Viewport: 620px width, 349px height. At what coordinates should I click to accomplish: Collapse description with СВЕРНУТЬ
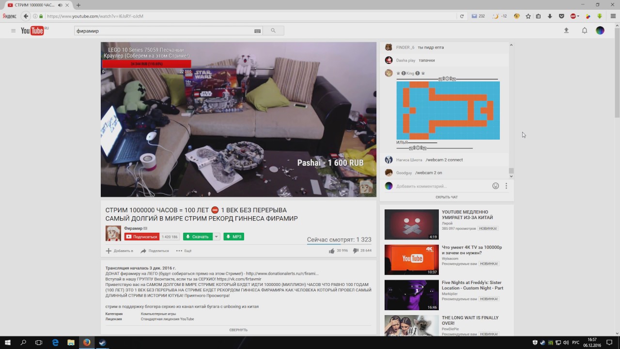point(238,330)
